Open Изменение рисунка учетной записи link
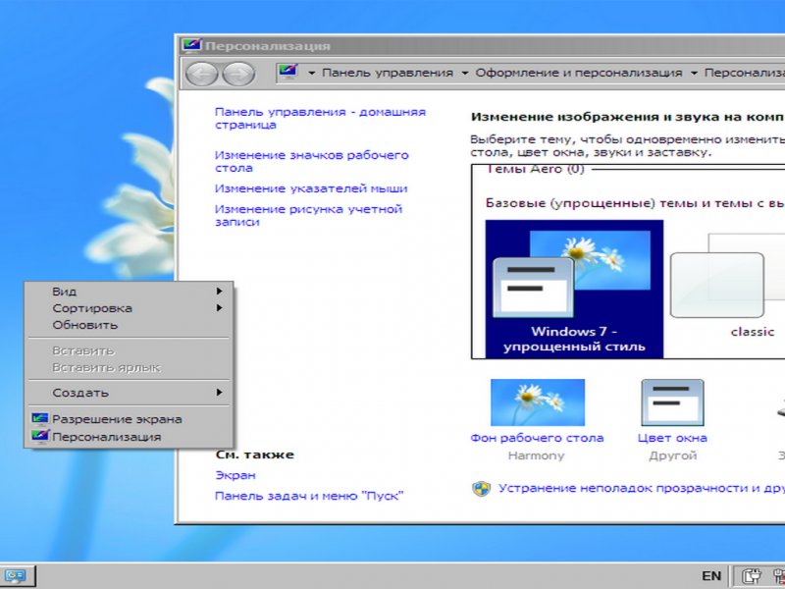This screenshot has height=589, width=785. click(x=308, y=215)
